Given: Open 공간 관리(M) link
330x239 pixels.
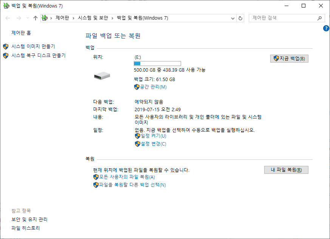Looking at the screenshot, I should pos(153,87).
